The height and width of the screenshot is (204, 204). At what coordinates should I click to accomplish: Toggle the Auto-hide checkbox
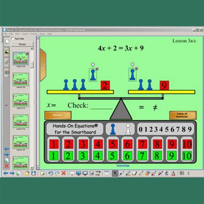[12, 39]
